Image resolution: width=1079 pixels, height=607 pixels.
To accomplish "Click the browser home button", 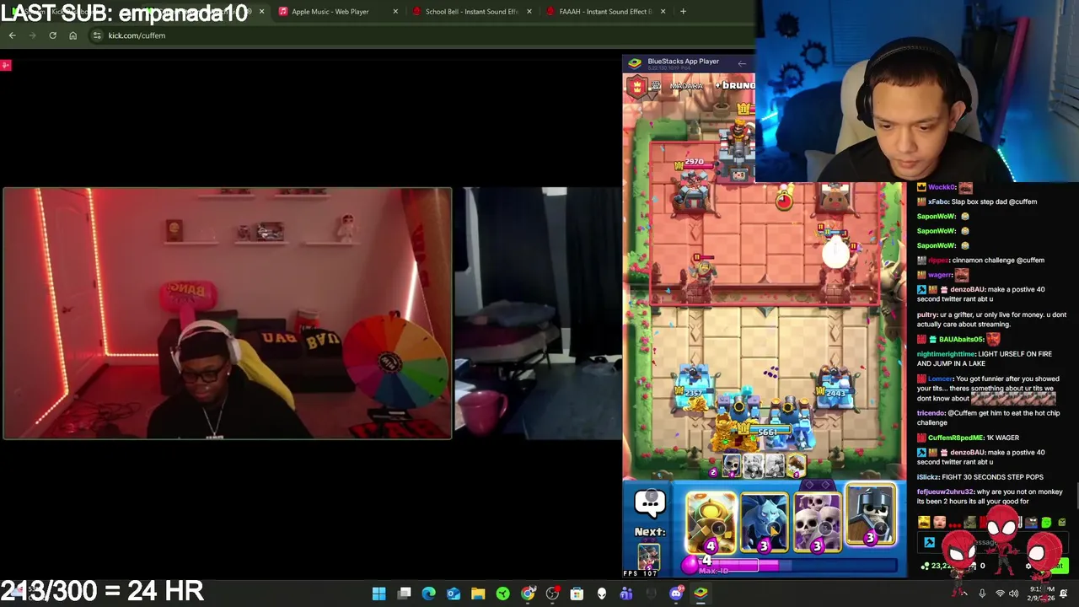I will [72, 35].
